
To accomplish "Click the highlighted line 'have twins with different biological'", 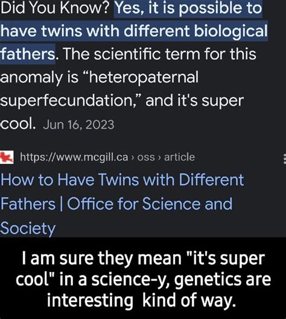I will coord(134,31).
